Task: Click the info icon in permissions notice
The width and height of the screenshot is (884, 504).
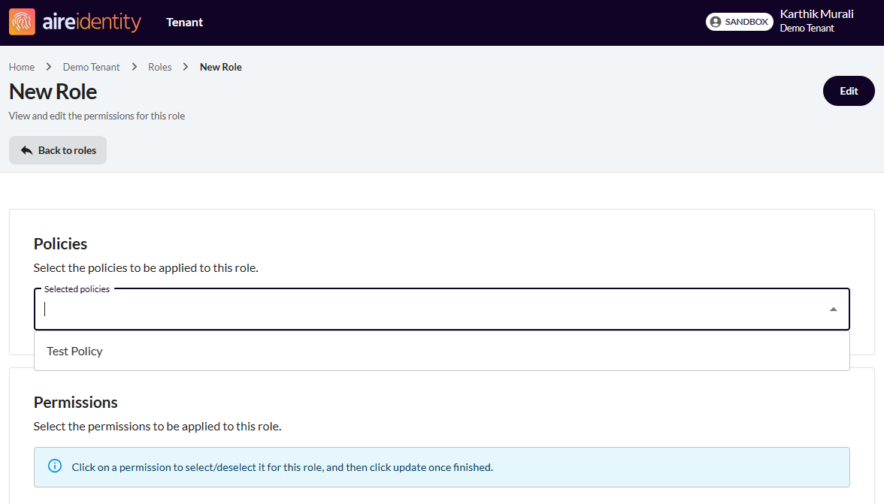Action: (x=55, y=466)
